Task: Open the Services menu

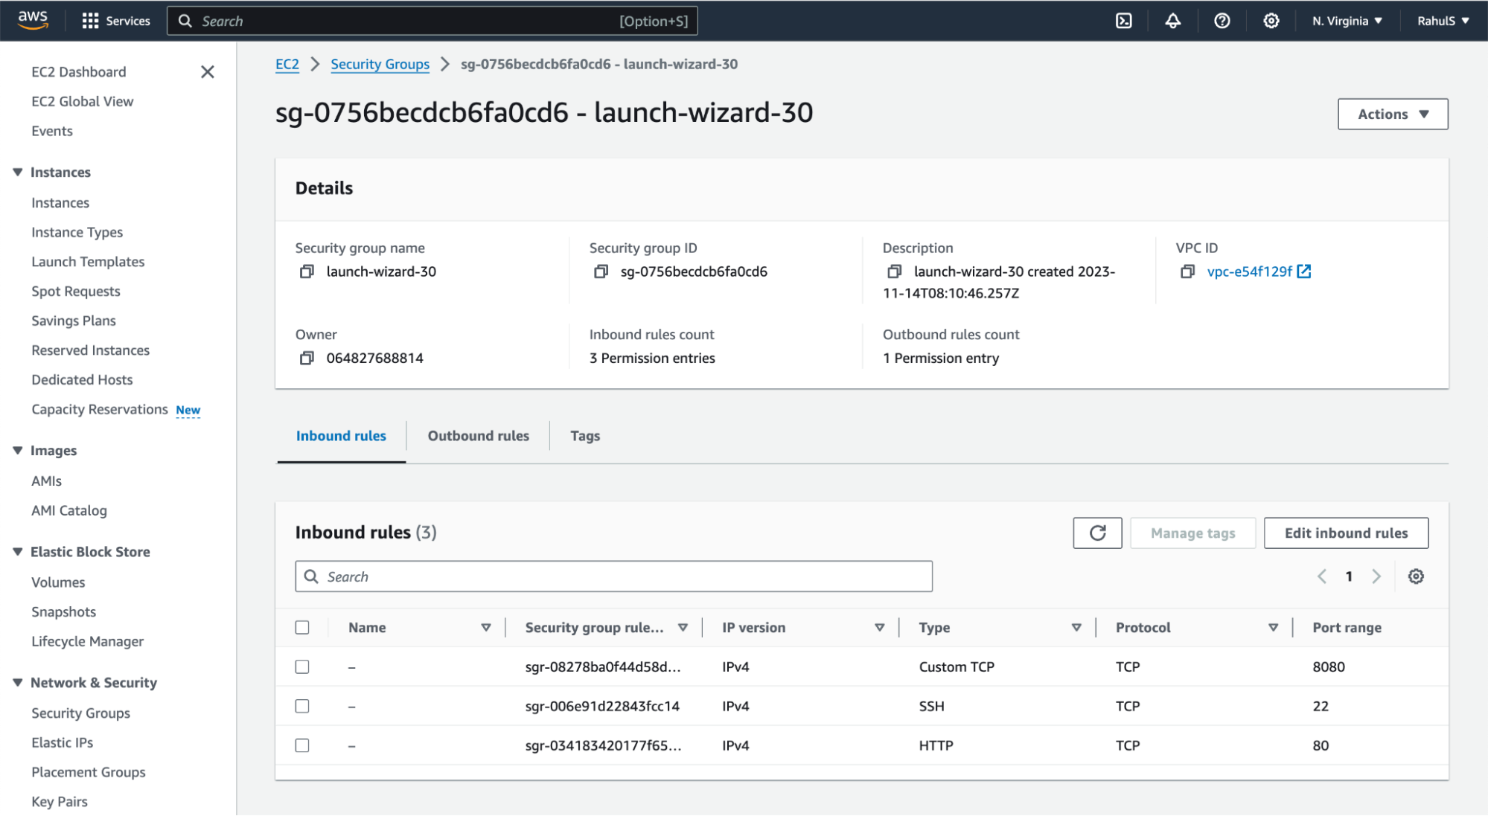Action: 115,20
